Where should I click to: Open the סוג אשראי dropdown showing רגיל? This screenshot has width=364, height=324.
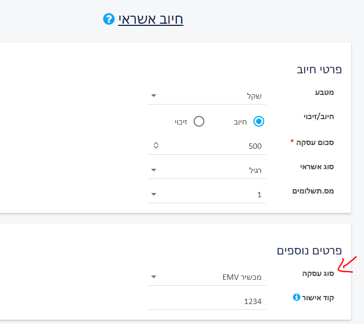[207, 170]
